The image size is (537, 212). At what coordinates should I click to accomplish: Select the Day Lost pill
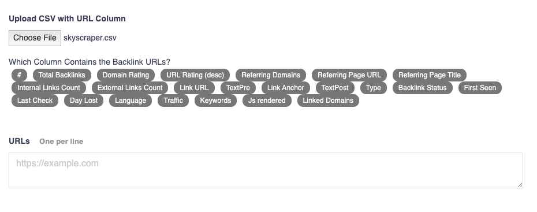pos(84,101)
